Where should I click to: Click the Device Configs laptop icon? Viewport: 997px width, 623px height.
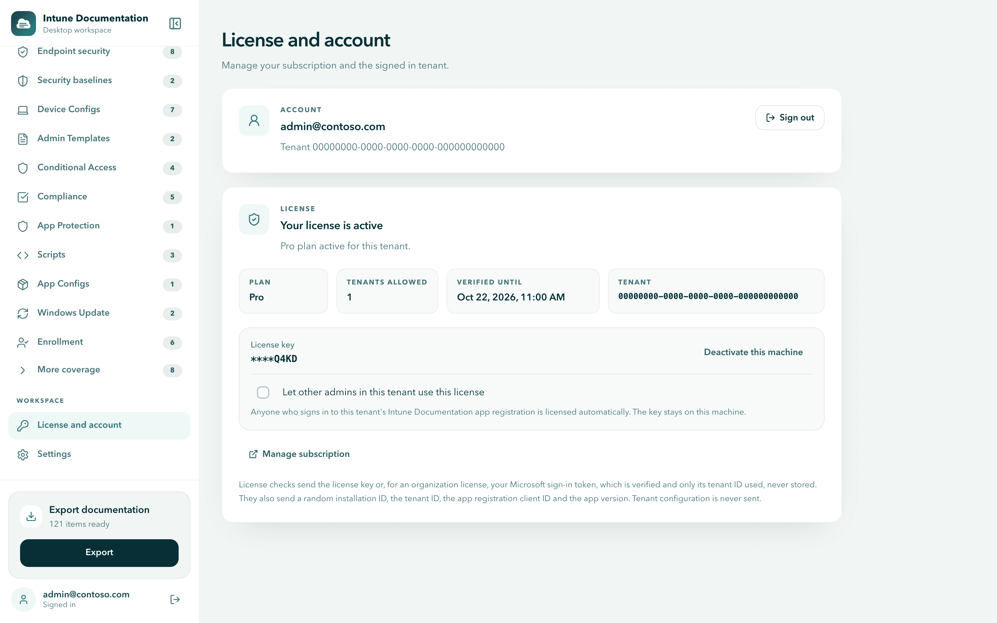coord(23,110)
